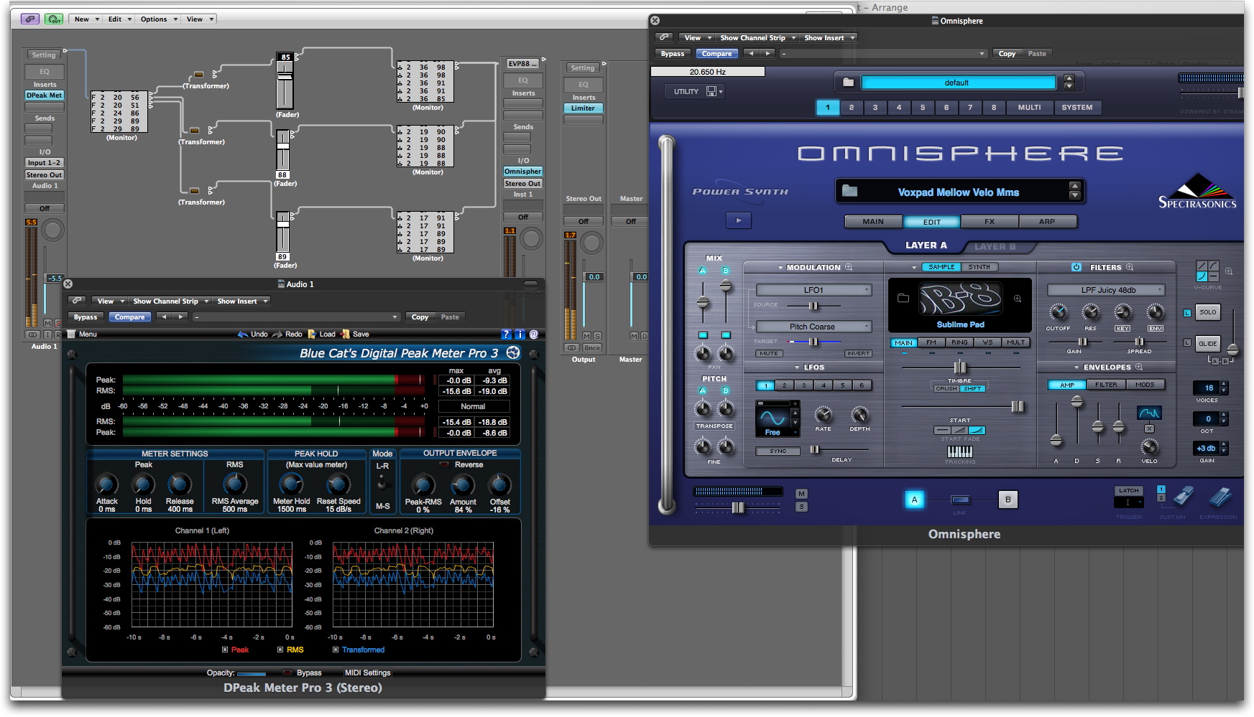Screen dimensions: 1254x717
Task: Click the Save preset icon in DPeak Meter
Action: (x=346, y=334)
